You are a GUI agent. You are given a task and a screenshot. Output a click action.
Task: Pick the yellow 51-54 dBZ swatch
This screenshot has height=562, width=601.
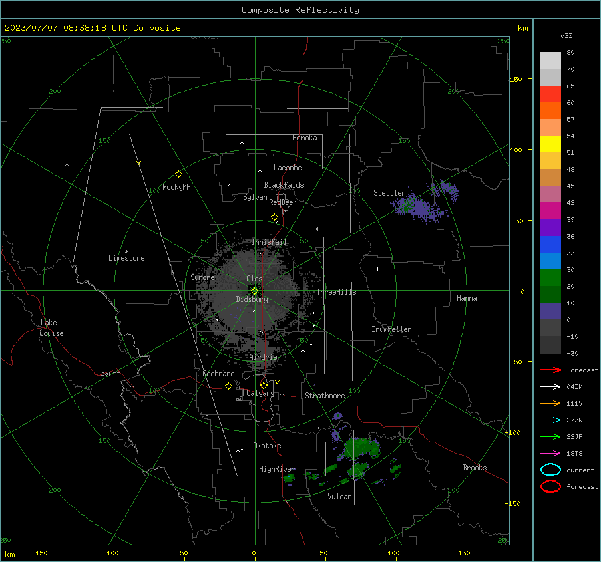[550, 144]
